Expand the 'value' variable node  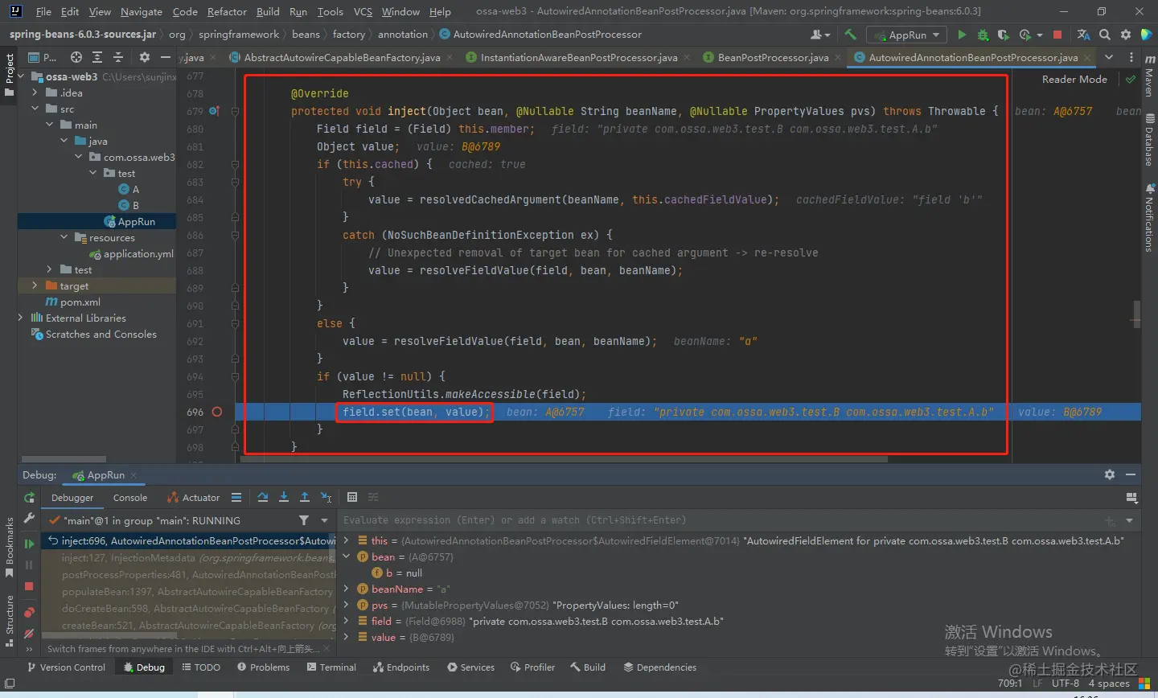pos(347,637)
